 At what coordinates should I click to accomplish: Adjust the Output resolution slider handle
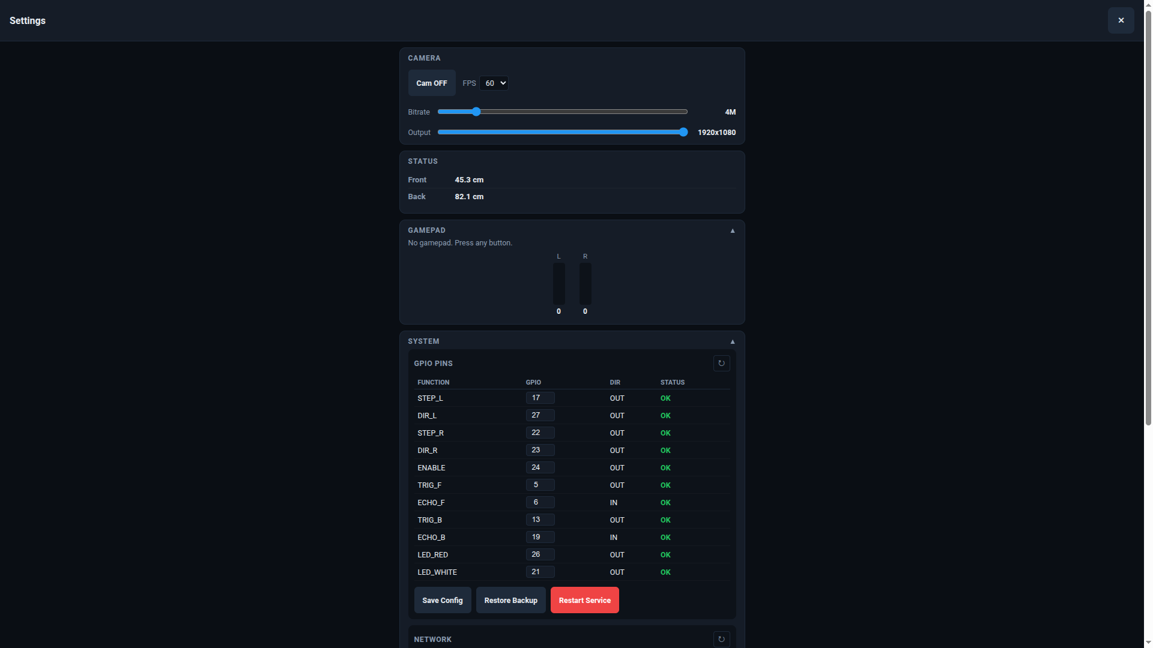click(x=683, y=132)
